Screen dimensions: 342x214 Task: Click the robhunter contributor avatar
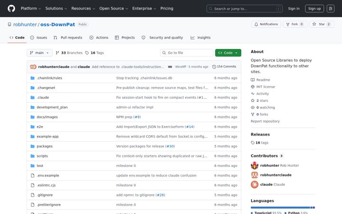click(x=254, y=165)
